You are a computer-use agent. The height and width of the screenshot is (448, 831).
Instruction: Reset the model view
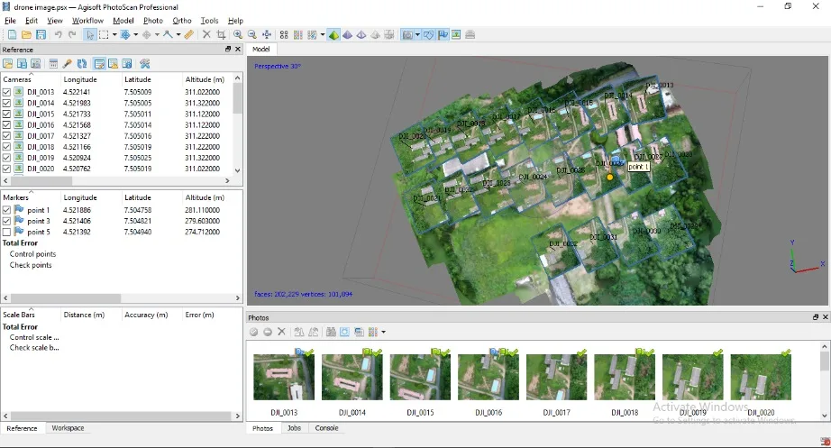(267, 34)
